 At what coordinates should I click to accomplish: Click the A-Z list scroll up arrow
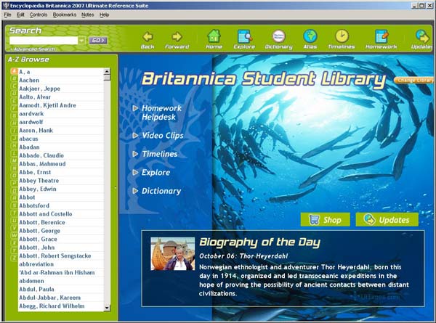click(107, 71)
